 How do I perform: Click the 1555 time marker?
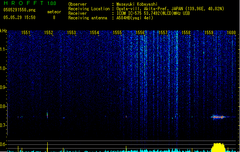117,33
